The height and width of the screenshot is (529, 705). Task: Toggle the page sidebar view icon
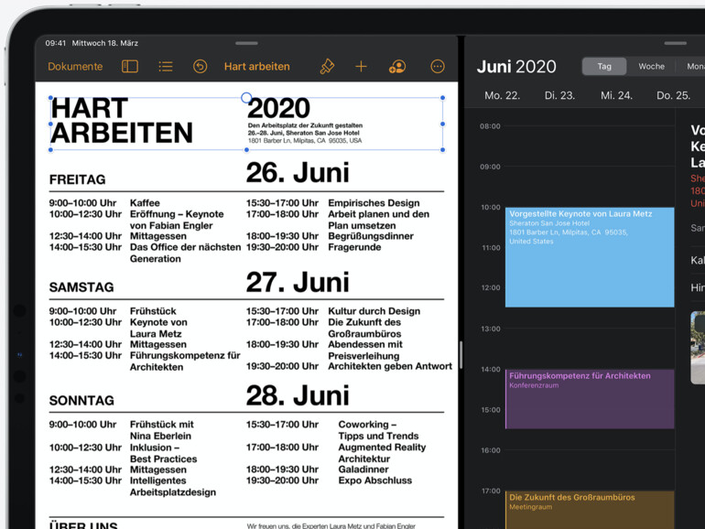pos(130,67)
